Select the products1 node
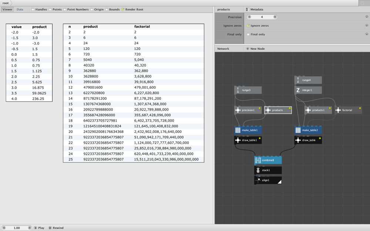 (x=318, y=110)
